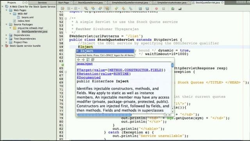Image resolution: width=250 pixels, height=141 pixels.
Task: Collapse the org.acme.cdiwab.impl package node
Action: (11, 28)
